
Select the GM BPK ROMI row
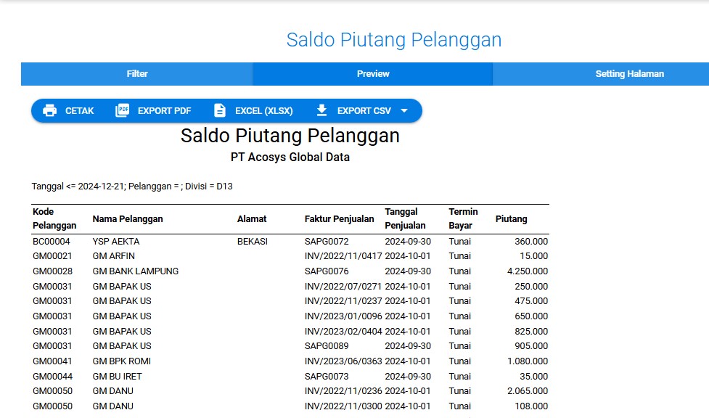point(122,361)
